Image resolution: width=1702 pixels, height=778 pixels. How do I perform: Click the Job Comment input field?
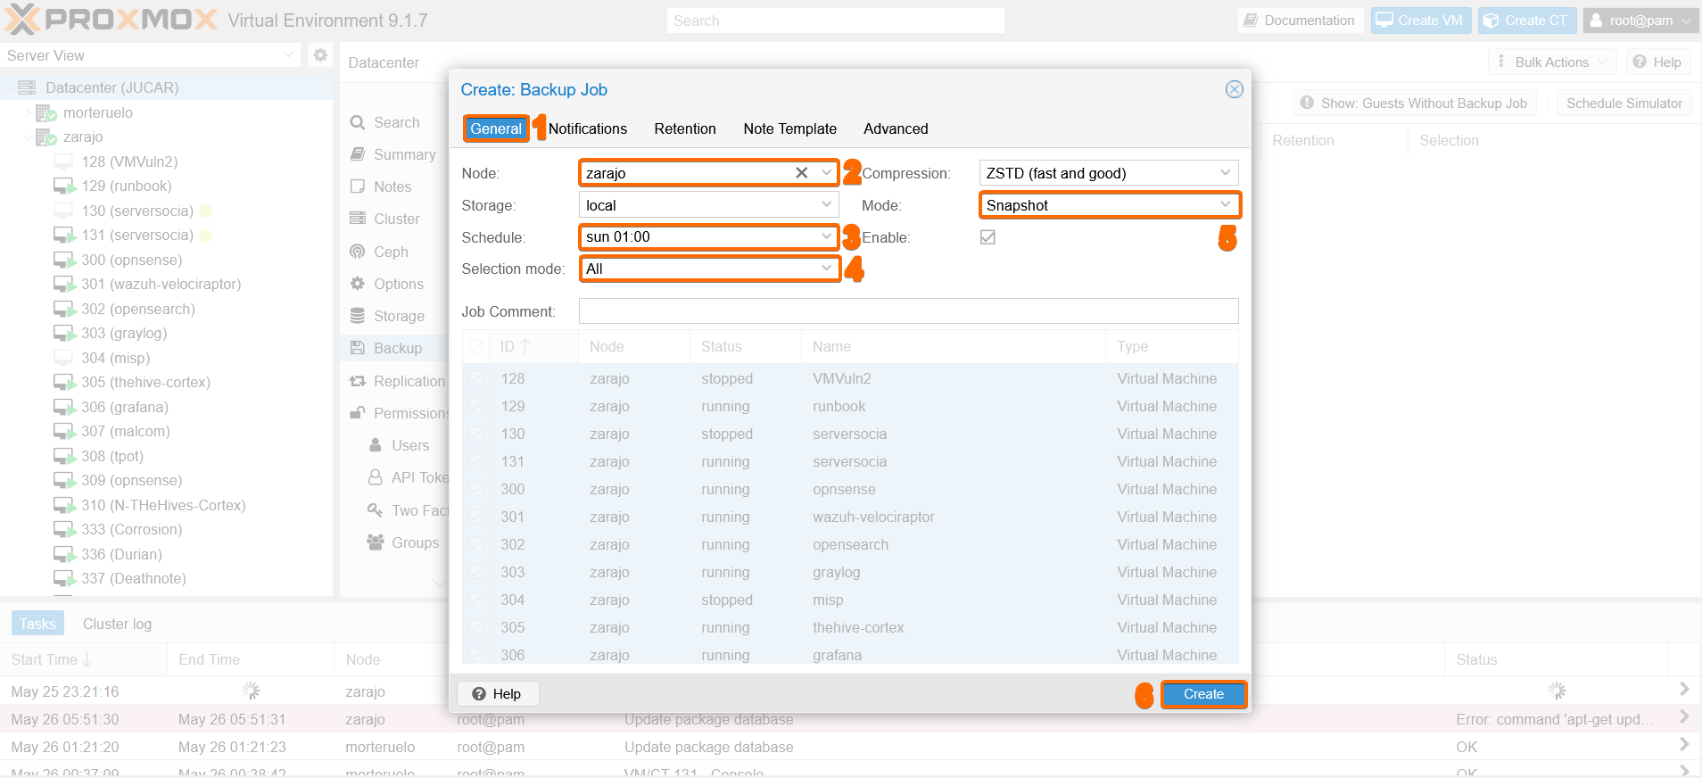pos(908,311)
